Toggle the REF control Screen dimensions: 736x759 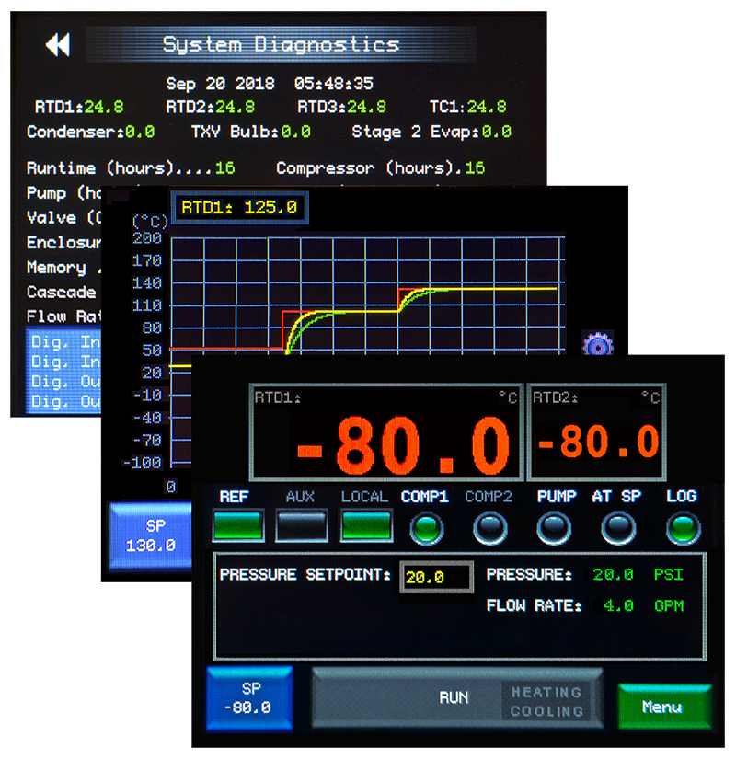tap(237, 526)
